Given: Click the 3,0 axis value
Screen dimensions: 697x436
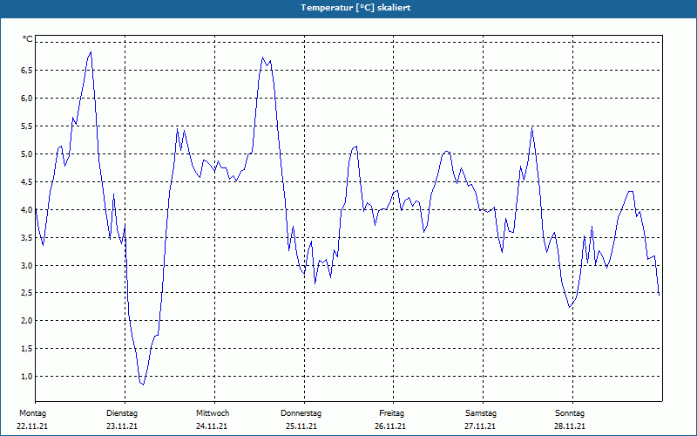Looking at the screenshot, I should (27, 265).
